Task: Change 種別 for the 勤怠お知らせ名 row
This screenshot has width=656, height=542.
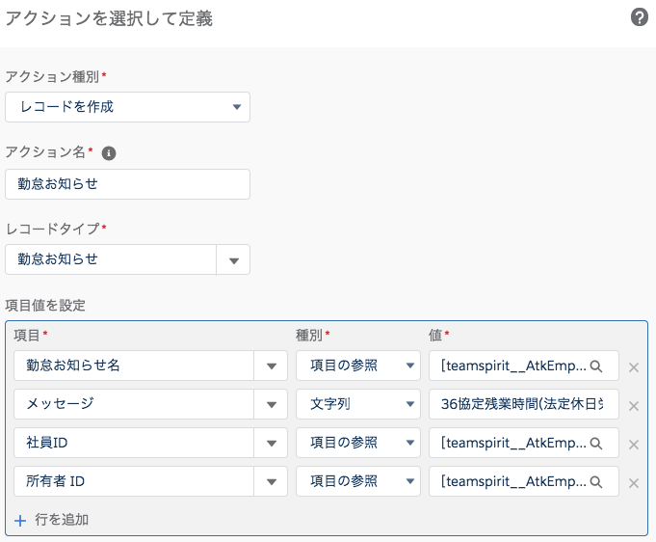Action: click(x=358, y=366)
